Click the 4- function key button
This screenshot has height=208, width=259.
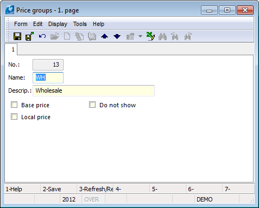point(131,189)
